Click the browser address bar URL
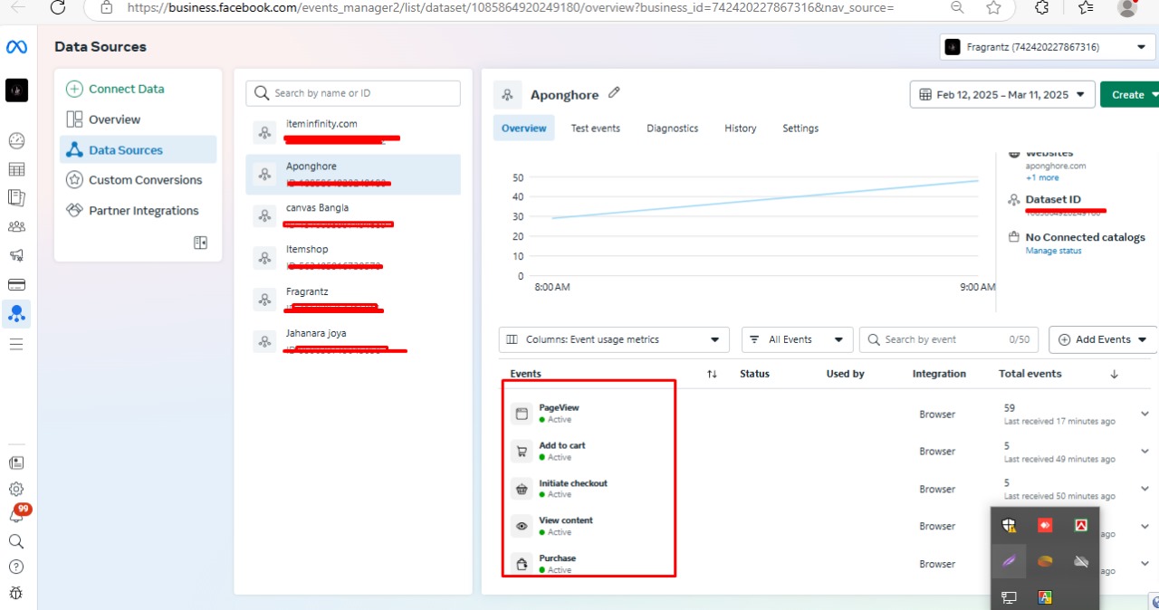The image size is (1159, 610). [510, 7]
